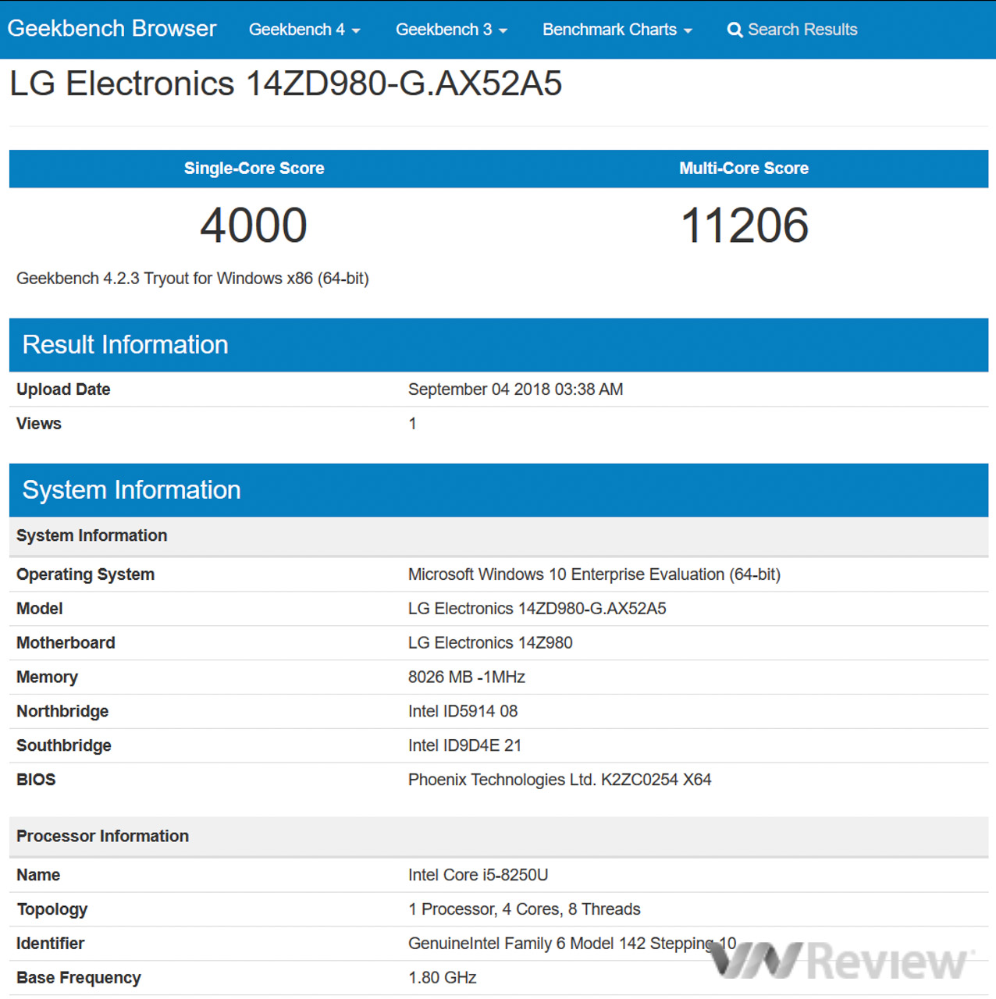
Task: Click the Upload Date row label
Action: point(63,389)
